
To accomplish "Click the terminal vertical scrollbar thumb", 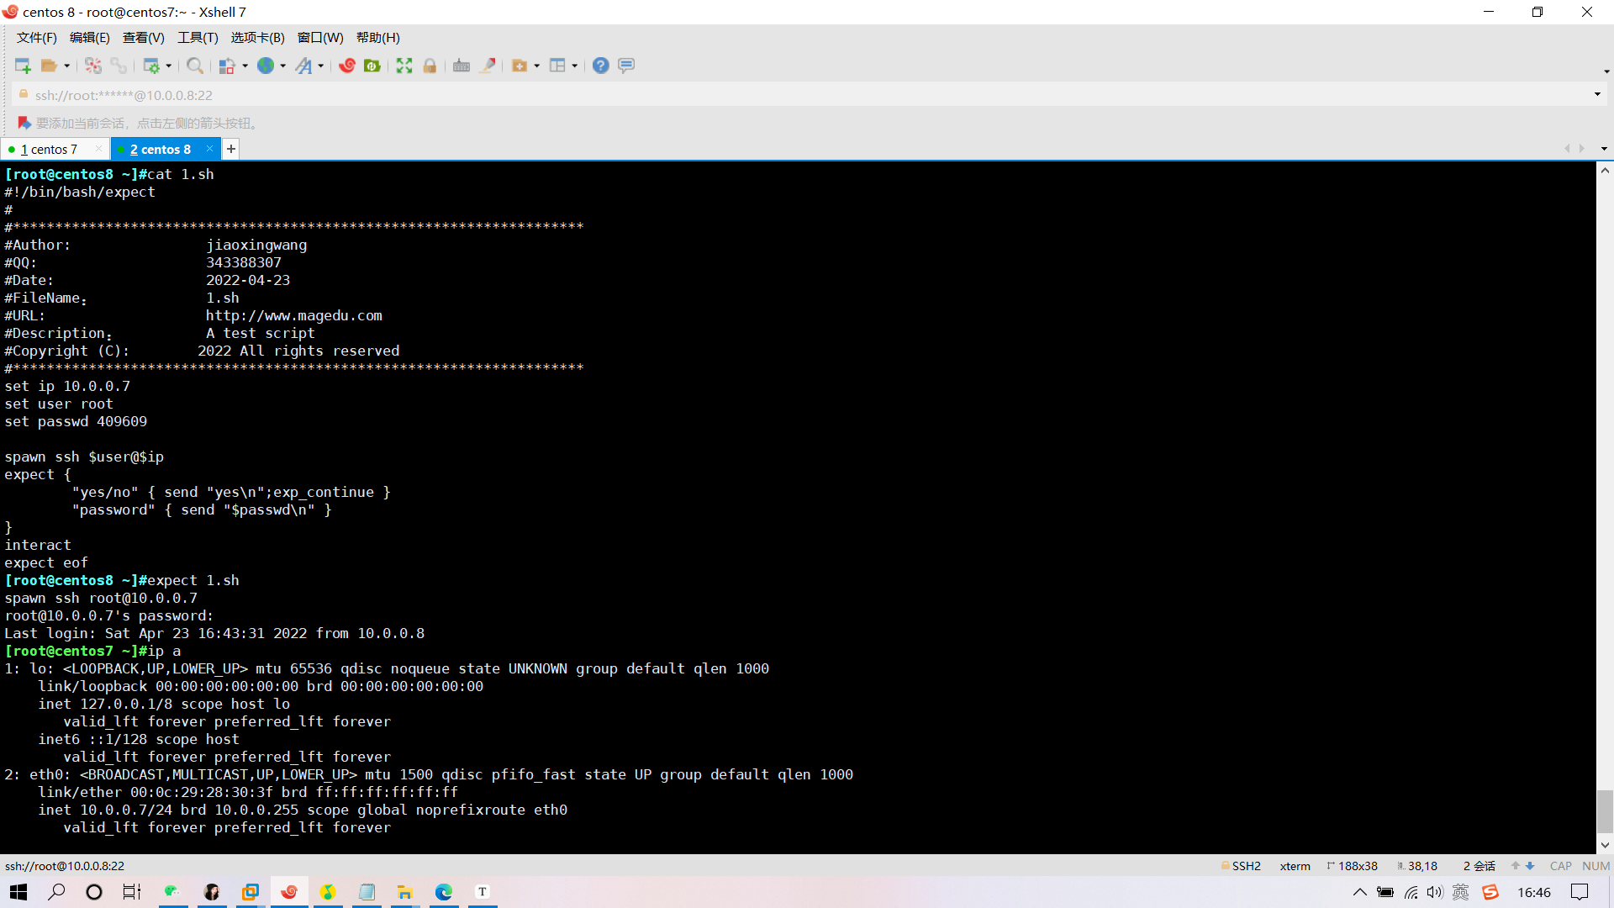I will coord(1605,810).
